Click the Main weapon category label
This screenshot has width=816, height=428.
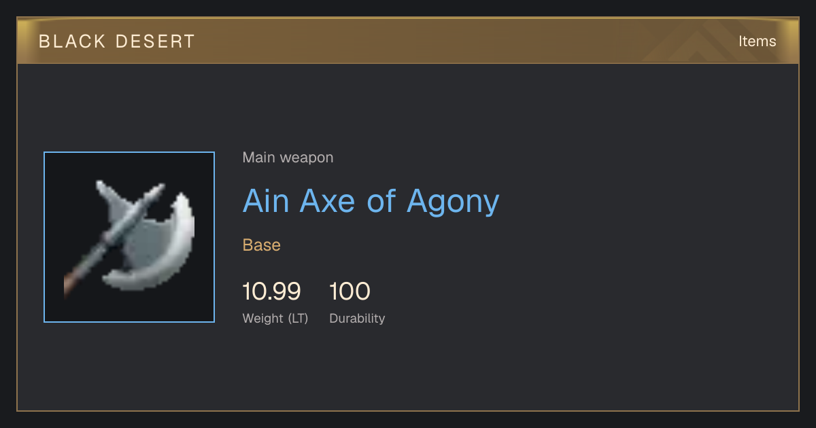288,158
